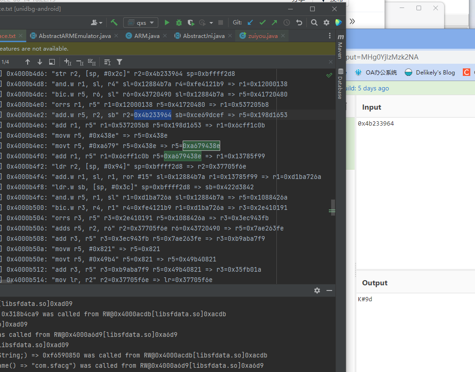Rollback changes with the undo arrow

click(x=299, y=22)
